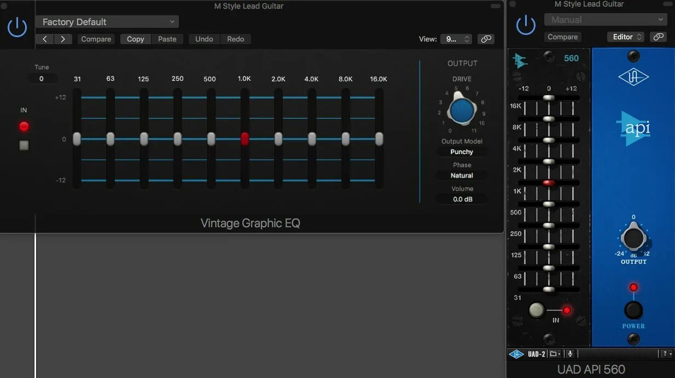The height and width of the screenshot is (378, 675).
Task: Click the 2.0K slider in Vintage EQ
Action: tap(278, 139)
